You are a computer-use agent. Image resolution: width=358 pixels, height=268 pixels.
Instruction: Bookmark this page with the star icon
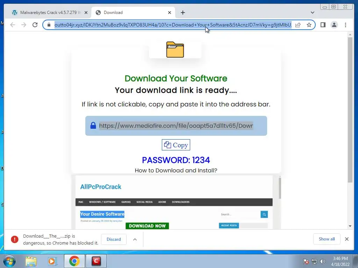(x=309, y=25)
